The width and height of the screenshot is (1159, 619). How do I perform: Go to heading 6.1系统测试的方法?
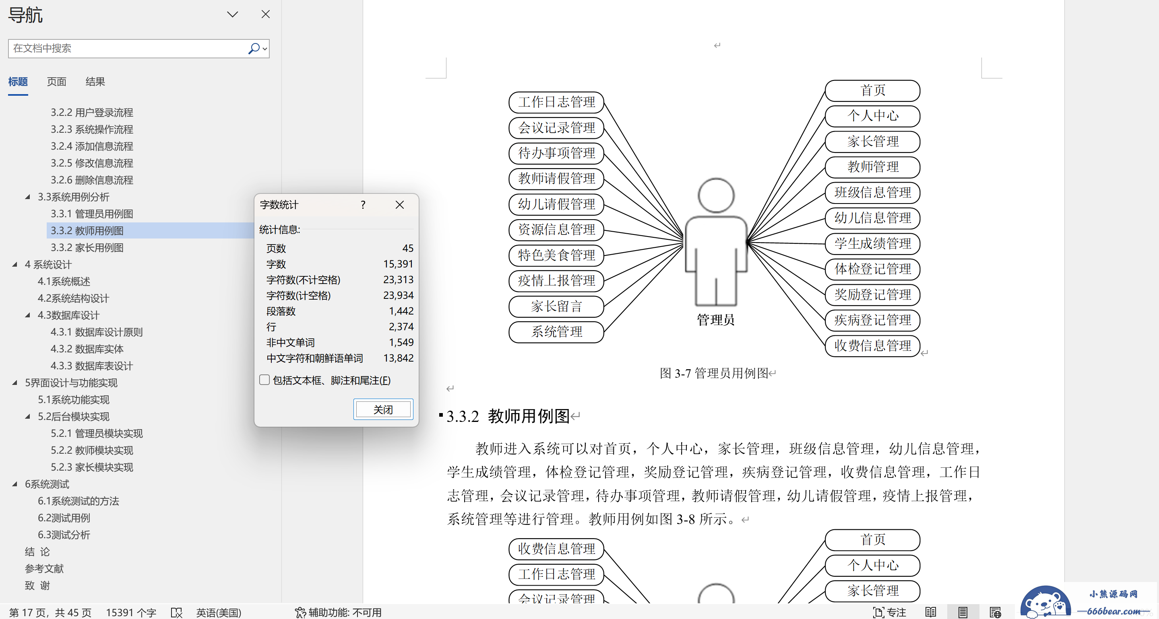78,501
